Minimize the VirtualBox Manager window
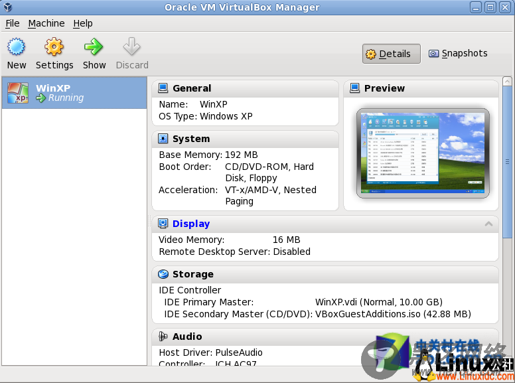Image resolution: width=515 pixels, height=383 pixels. click(x=475, y=7)
